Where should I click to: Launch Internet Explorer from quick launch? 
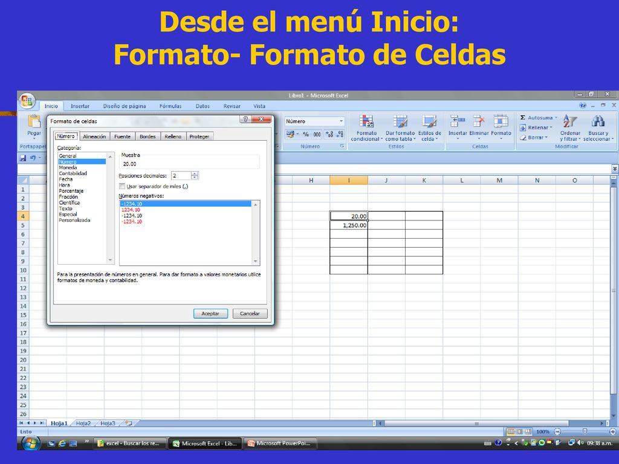coord(62,443)
